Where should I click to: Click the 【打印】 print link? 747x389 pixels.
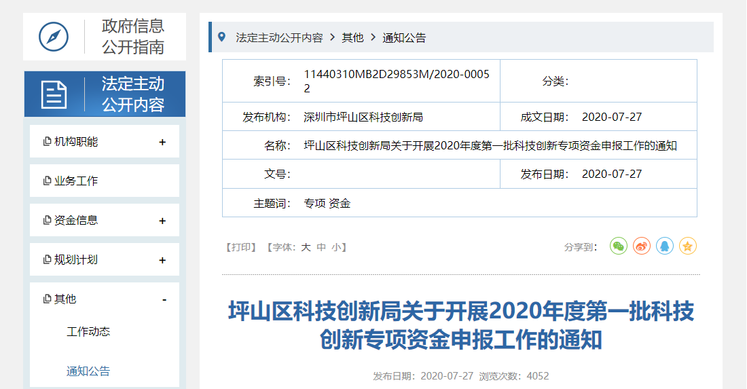coord(241,247)
